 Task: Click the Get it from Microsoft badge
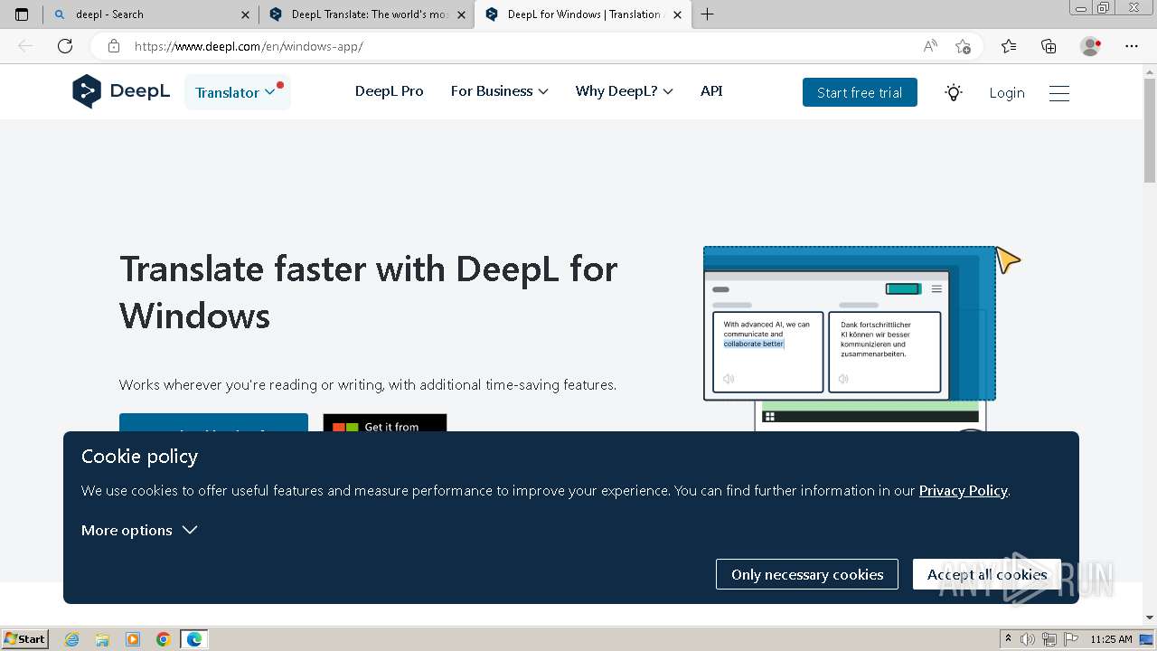click(x=385, y=423)
